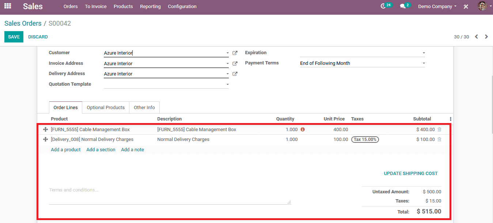This screenshot has width=493, height=223.
Task: Expand the Delivery Address dropdown arrow
Action: (228, 74)
